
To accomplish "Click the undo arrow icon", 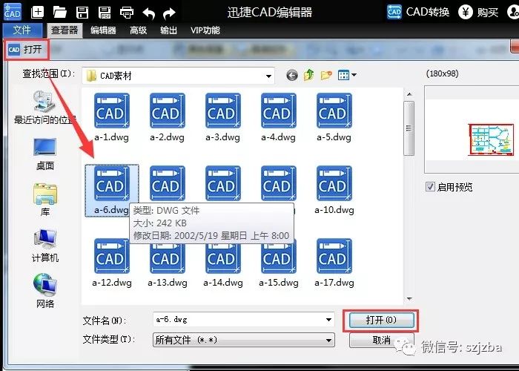I will click(x=148, y=12).
